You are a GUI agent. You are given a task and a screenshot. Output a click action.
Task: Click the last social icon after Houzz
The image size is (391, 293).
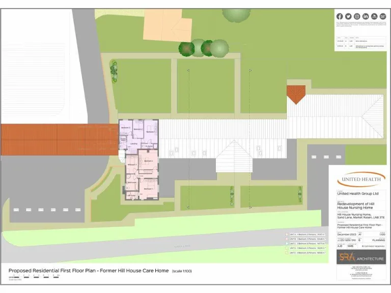382,16
